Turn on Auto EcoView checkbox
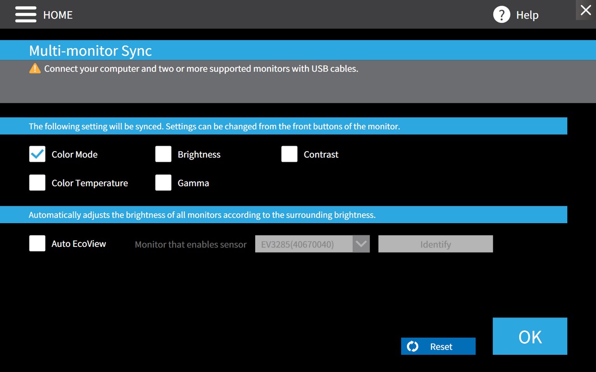 tap(37, 243)
